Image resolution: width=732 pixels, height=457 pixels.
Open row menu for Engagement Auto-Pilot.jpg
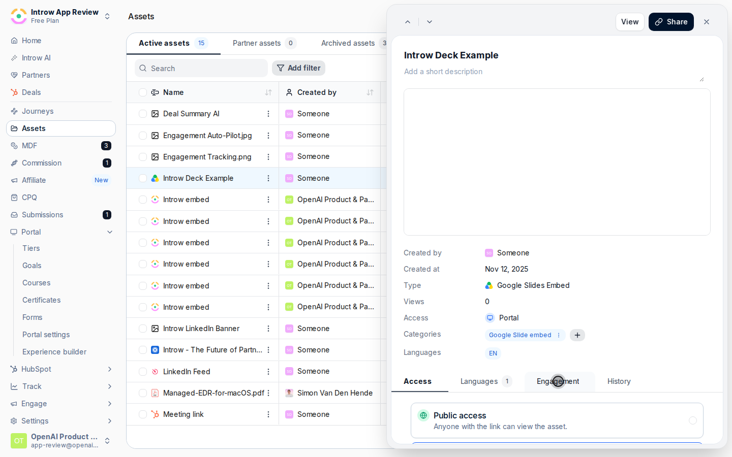(x=268, y=136)
